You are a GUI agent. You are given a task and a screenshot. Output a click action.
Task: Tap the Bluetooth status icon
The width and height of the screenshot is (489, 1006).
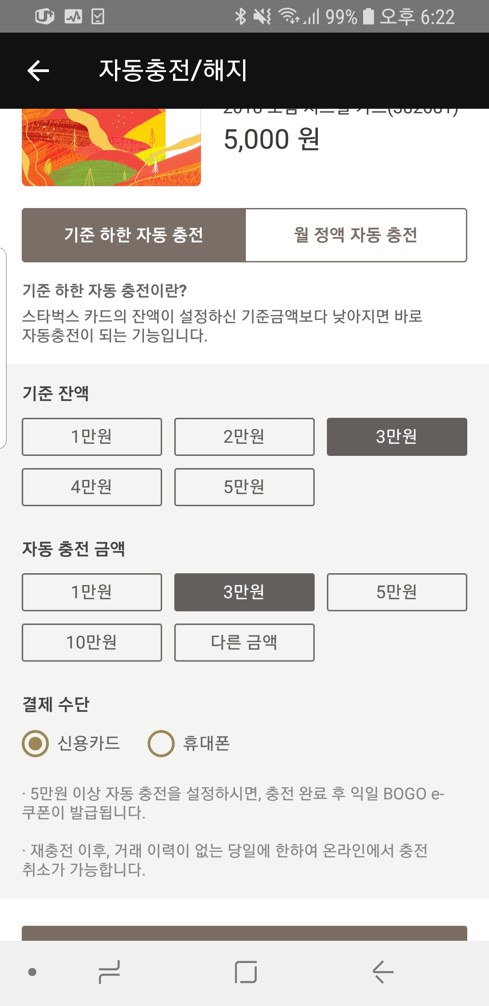pos(240,17)
